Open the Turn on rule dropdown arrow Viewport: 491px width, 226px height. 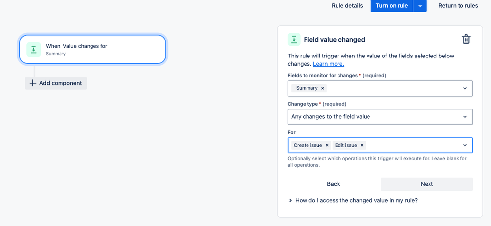point(420,6)
